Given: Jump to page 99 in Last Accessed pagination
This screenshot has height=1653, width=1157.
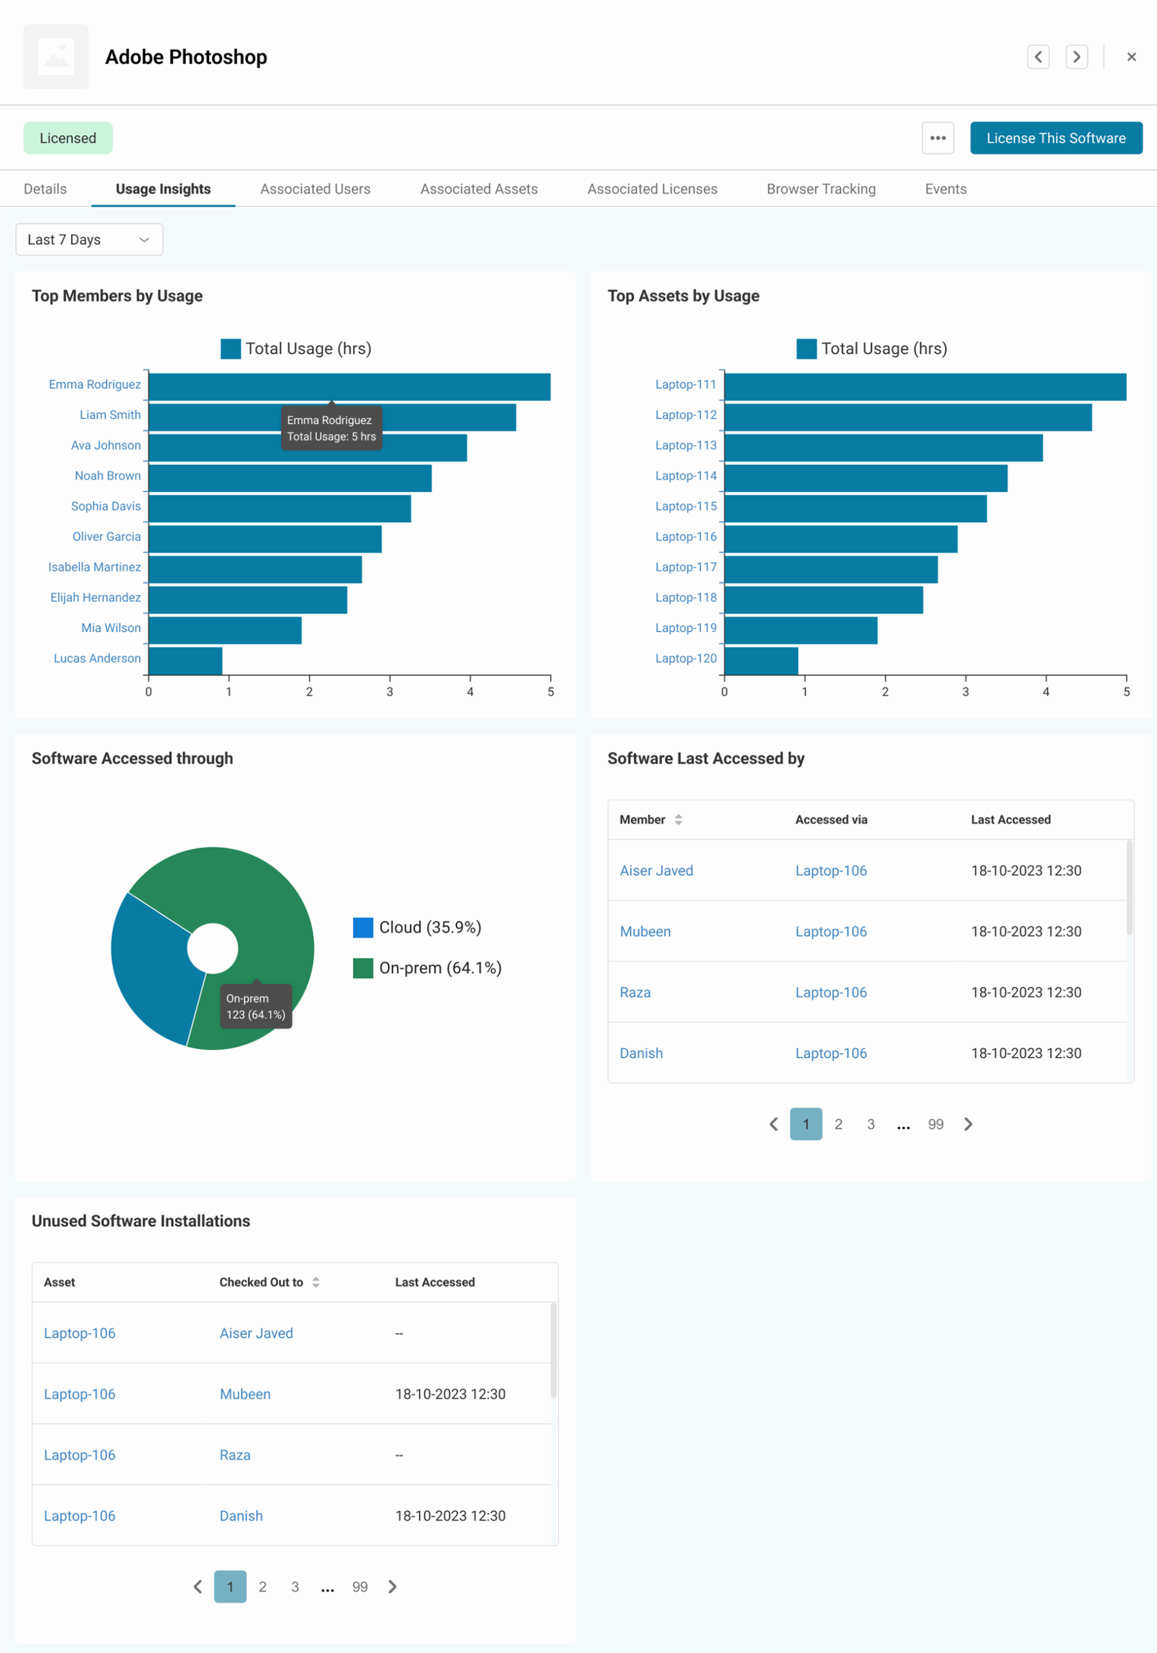Looking at the screenshot, I should coord(936,1125).
